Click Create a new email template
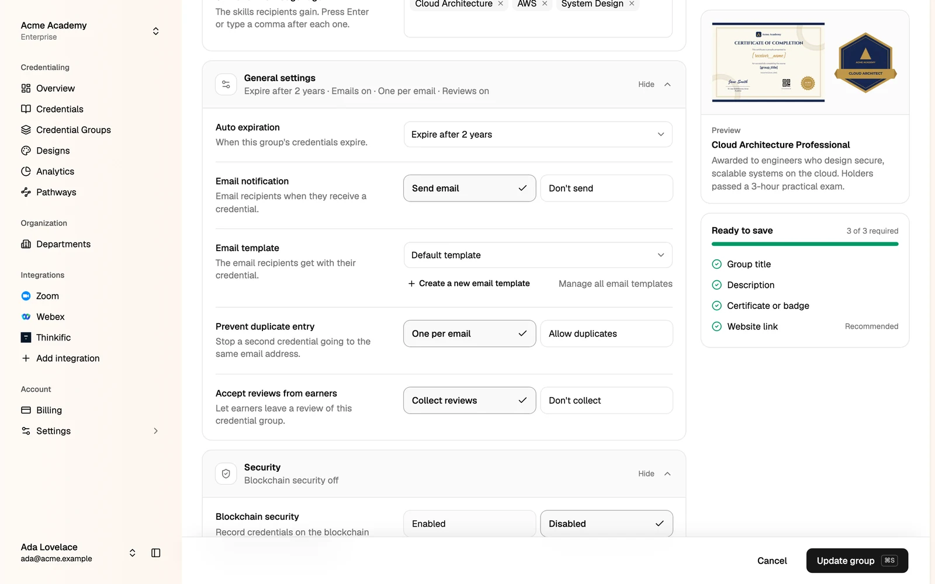Image resolution: width=935 pixels, height=584 pixels. point(469,283)
